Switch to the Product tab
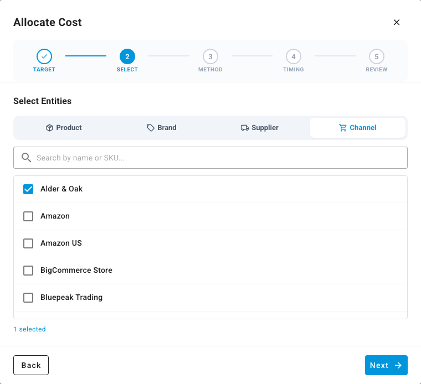The height and width of the screenshot is (384, 421). click(x=64, y=128)
